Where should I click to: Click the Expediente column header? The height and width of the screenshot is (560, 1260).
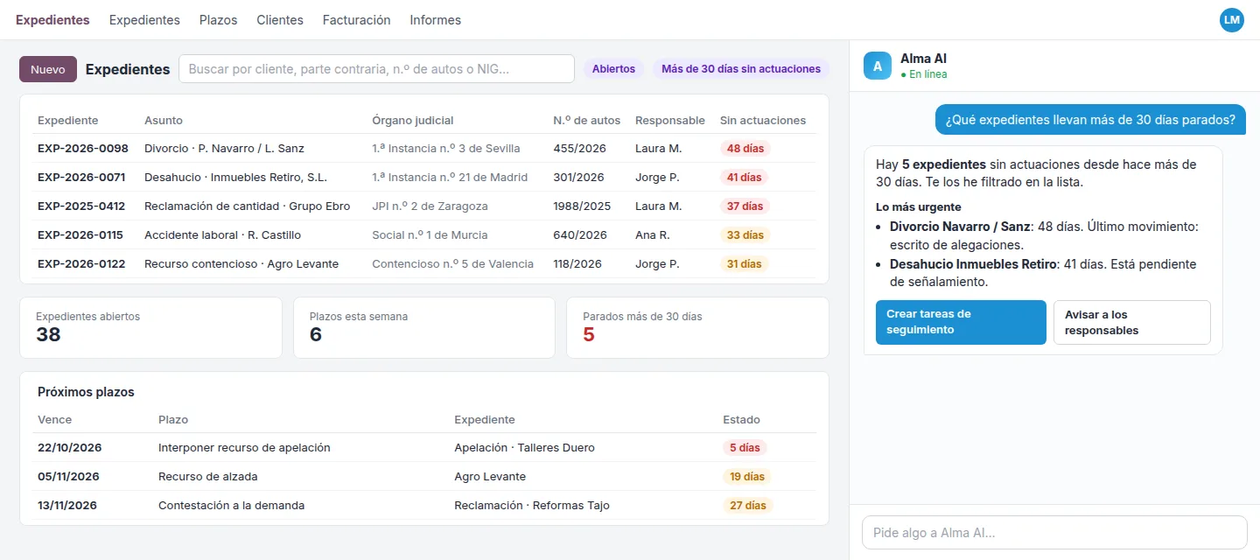pos(68,121)
